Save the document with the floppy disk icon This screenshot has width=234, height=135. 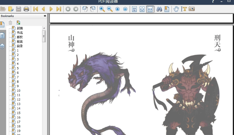click(19, 9)
